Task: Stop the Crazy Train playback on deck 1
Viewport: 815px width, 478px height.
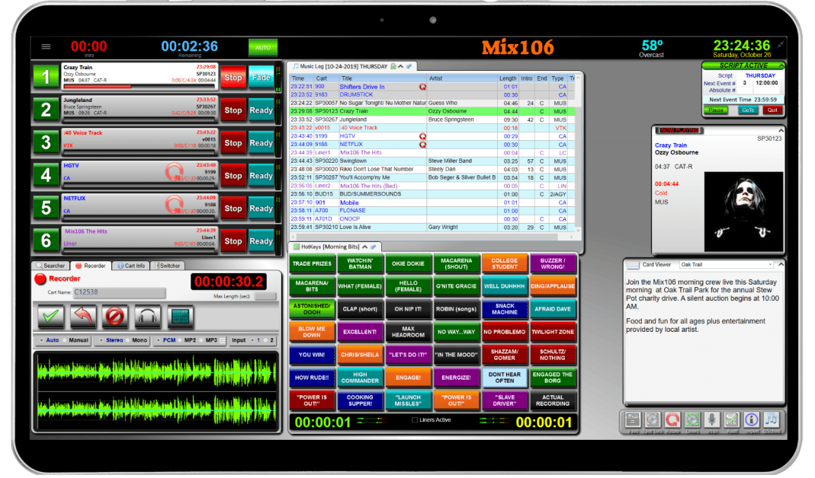Action: (233, 76)
